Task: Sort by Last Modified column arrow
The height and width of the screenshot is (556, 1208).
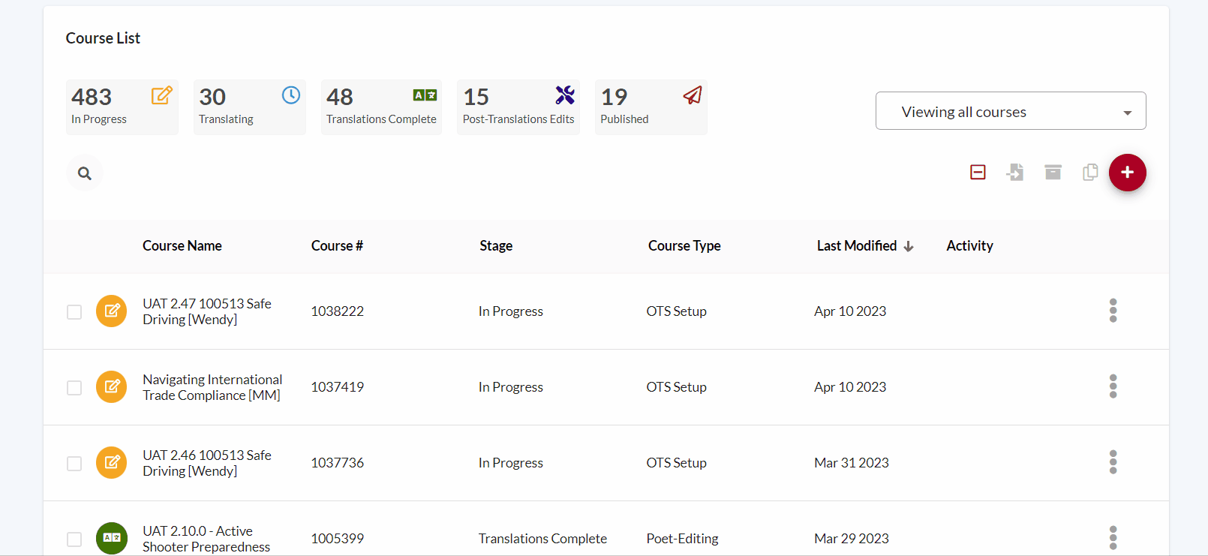Action: [x=909, y=247]
